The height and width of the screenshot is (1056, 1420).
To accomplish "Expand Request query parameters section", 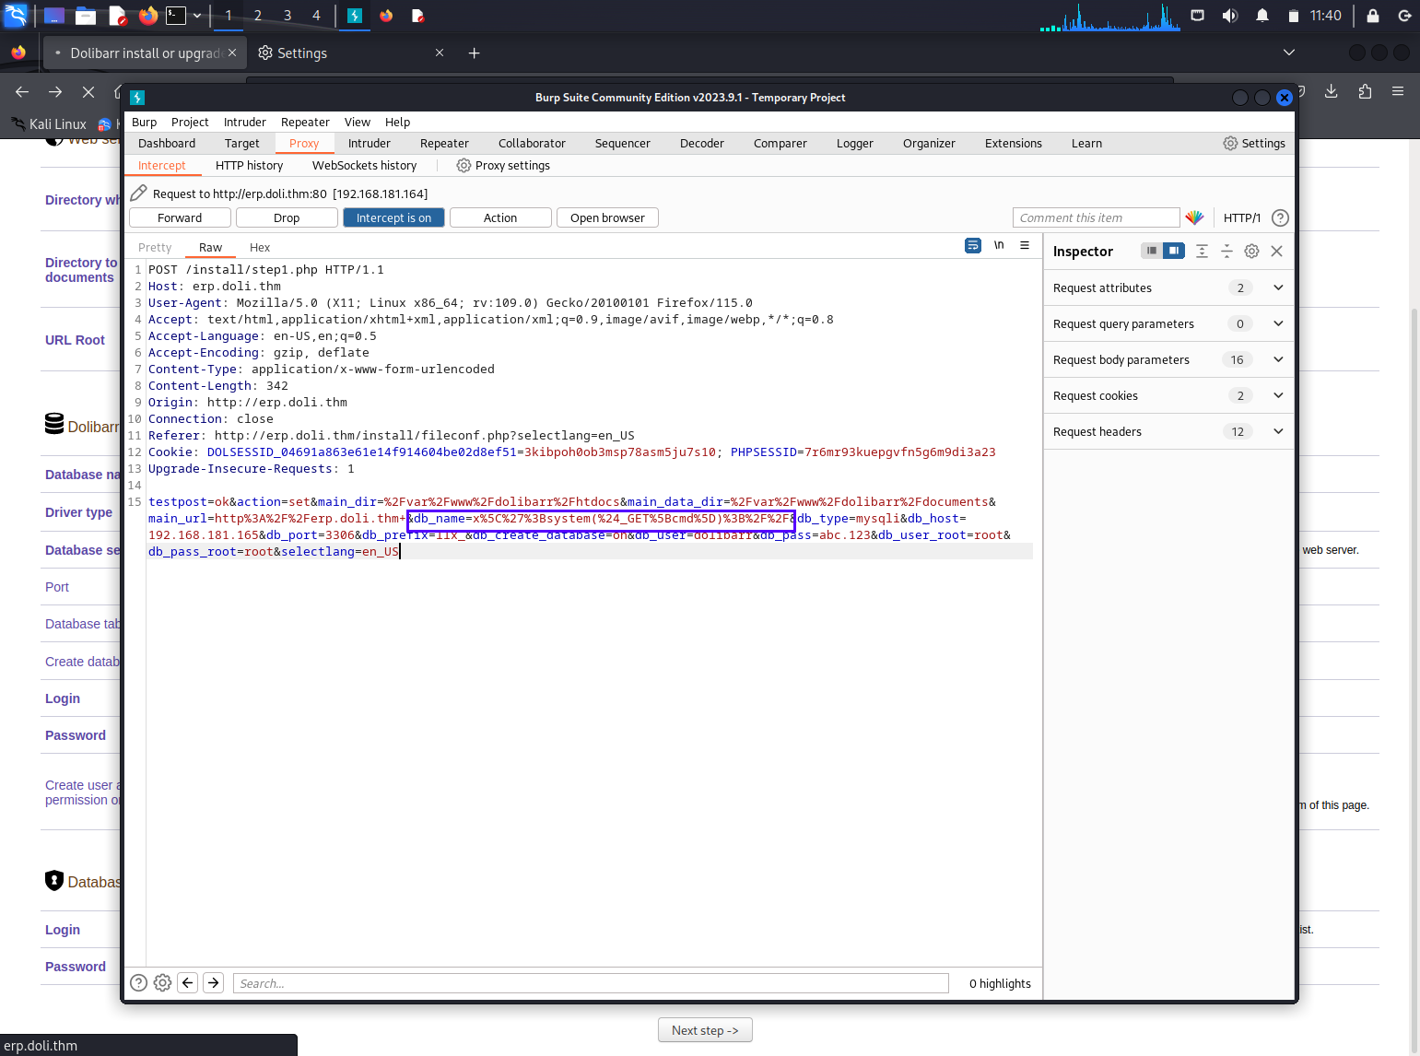I will tap(1169, 323).
